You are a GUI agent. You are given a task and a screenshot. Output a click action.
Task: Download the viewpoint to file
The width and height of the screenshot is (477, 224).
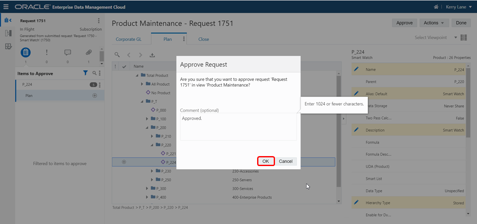click(x=152, y=55)
